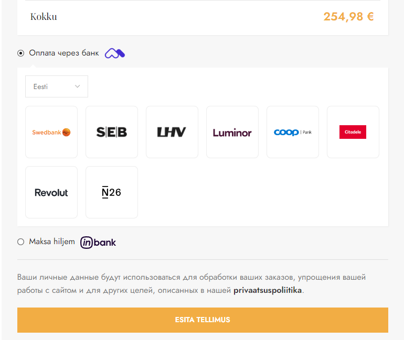Click the purple Montonio cloud logo
Screen dimensions: 404x340
[115, 53]
